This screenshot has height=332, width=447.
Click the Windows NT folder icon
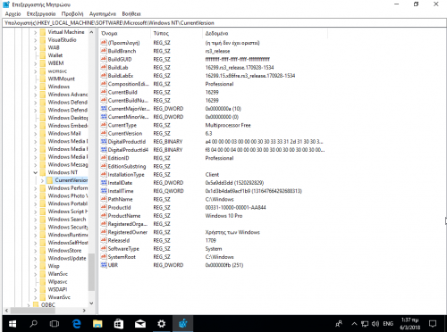coord(43,172)
